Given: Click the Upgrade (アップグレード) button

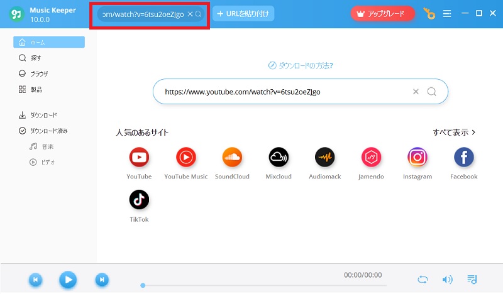Looking at the screenshot, I should pos(382,14).
